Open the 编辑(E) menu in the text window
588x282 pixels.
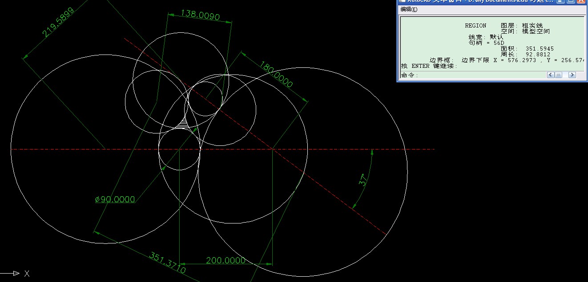coord(409,9)
